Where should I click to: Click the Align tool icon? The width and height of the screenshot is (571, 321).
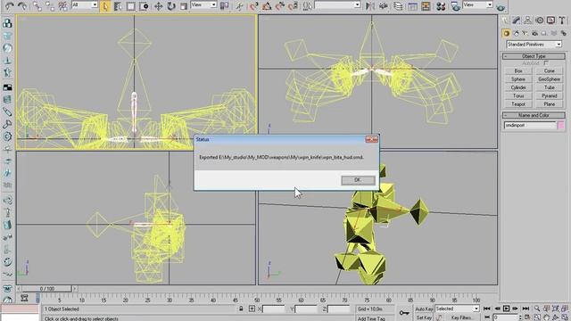[383, 6]
